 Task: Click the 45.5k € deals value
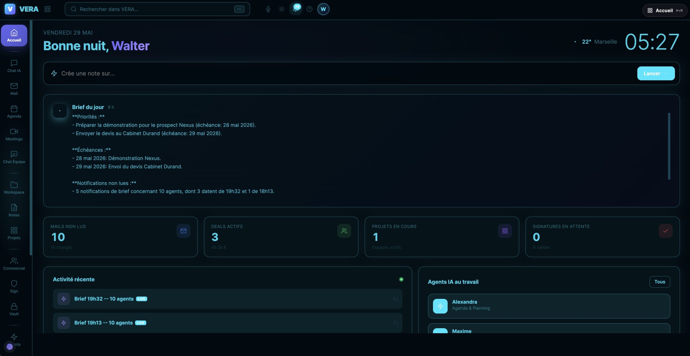click(x=219, y=247)
